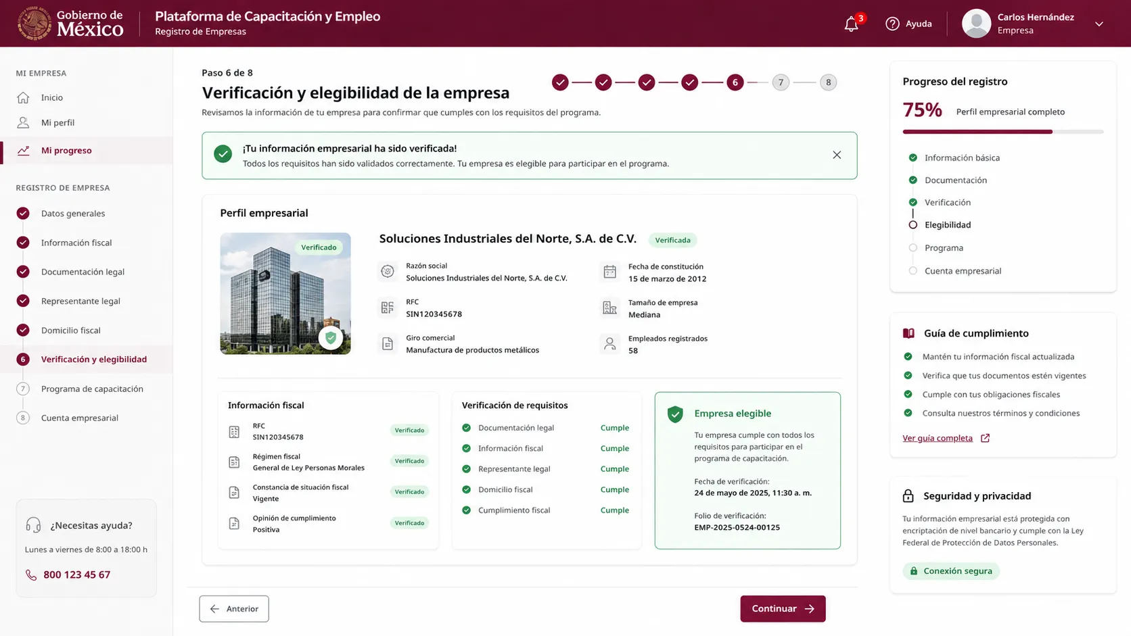
Task: Open the notifications bell
Action: pos(851,24)
